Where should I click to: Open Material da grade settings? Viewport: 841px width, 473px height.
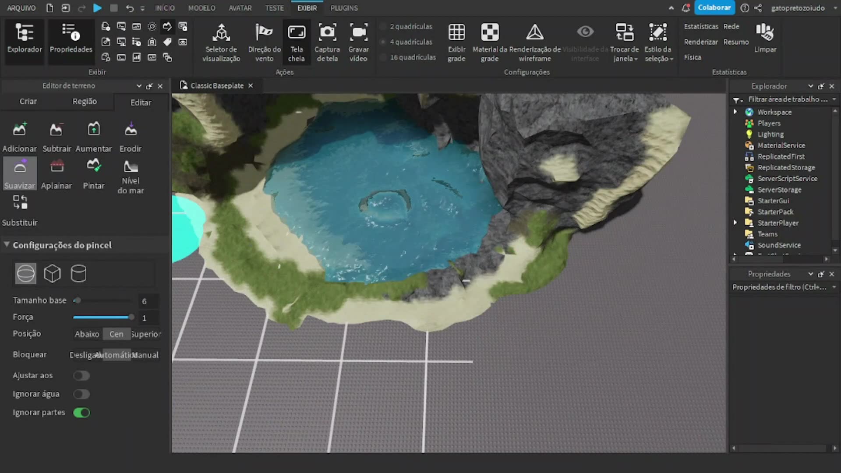[489, 42]
